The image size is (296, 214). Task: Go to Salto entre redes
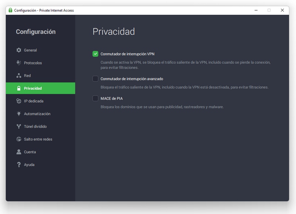(x=40, y=139)
